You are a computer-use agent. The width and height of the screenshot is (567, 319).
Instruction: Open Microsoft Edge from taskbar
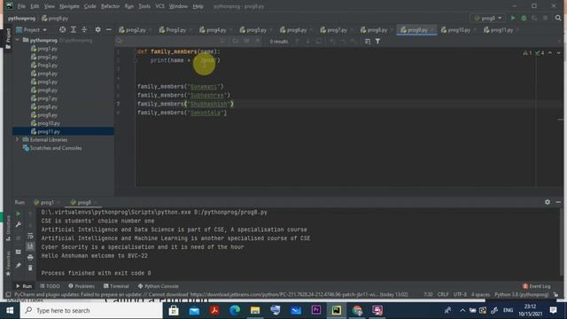coord(235,310)
